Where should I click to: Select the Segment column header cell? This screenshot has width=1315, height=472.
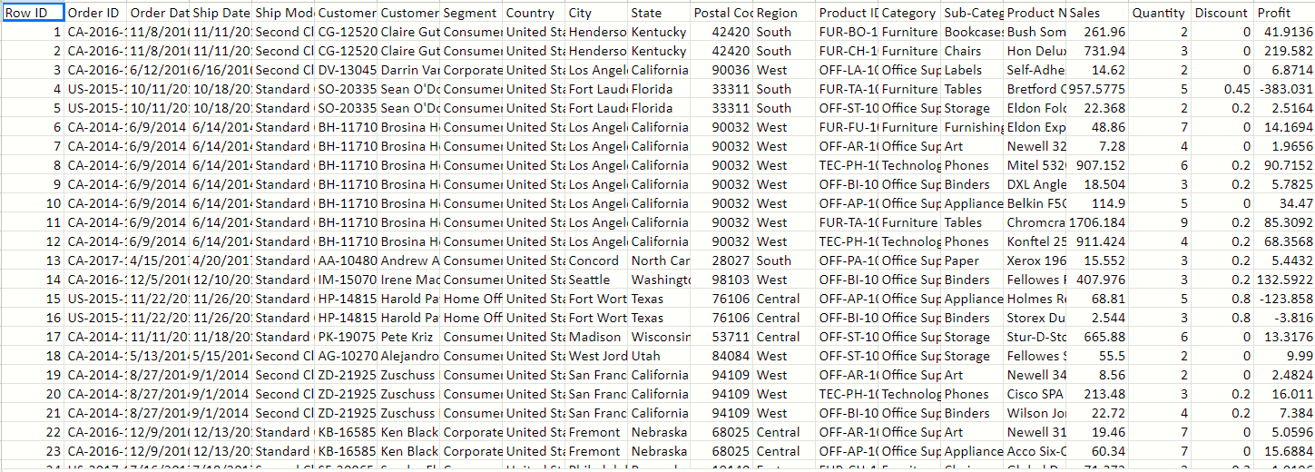pos(472,13)
